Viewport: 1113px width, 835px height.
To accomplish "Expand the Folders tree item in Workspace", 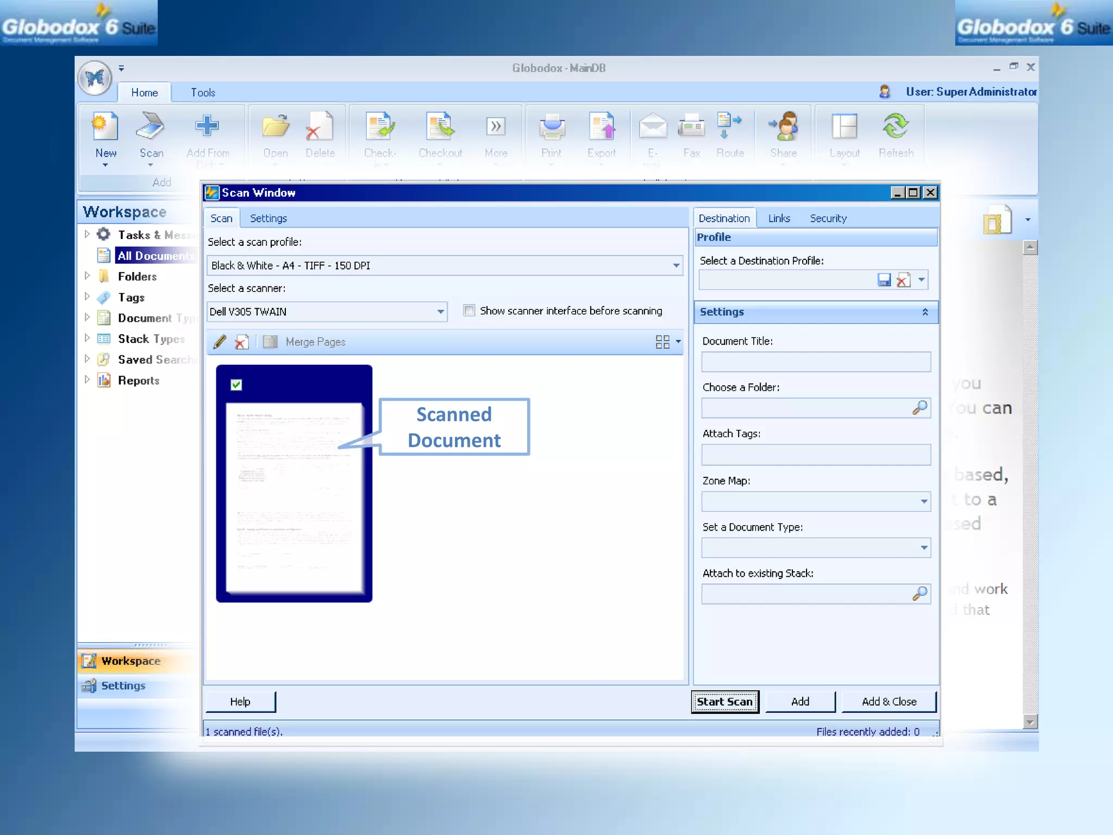I will tap(87, 276).
